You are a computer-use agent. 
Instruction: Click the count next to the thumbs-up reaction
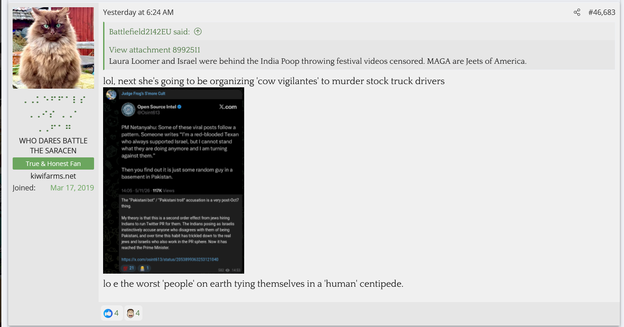coord(116,313)
